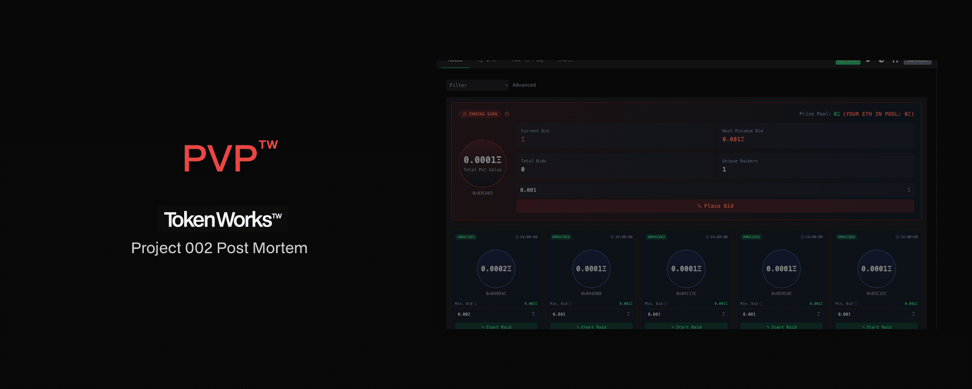Screen dimensions: 972x389
Task: Click the Min. Bid info icon for 0x046DBB
Action: 570,304
